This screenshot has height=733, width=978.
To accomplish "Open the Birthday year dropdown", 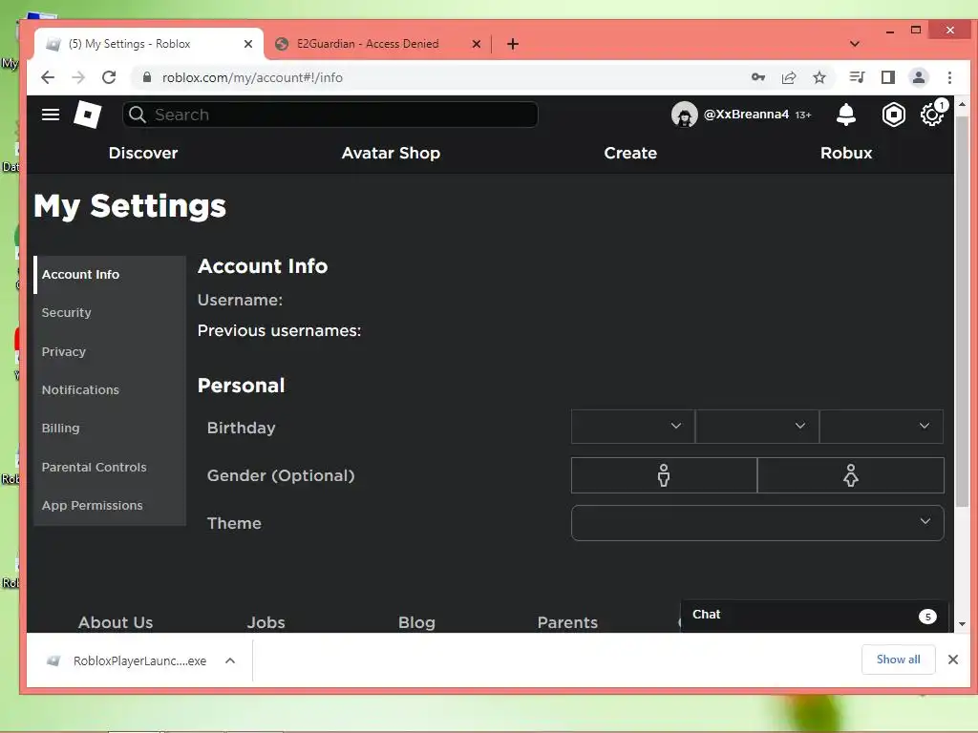I will (882, 427).
